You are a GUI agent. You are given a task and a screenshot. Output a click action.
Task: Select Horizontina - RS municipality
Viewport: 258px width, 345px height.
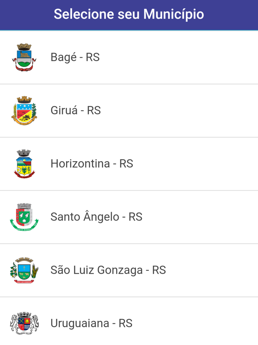(x=92, y=164)
